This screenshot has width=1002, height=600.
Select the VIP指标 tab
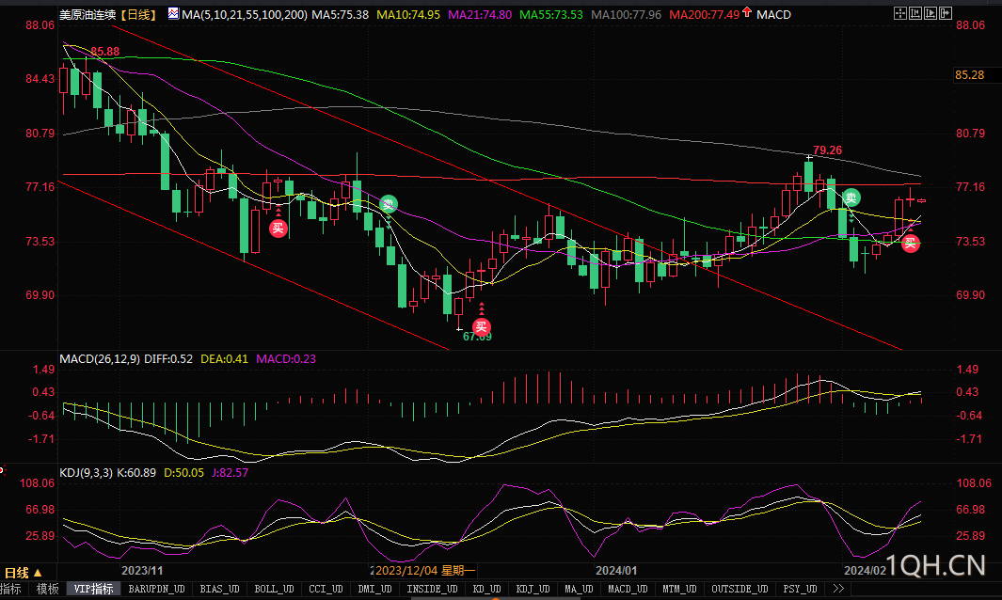point(93,589)
